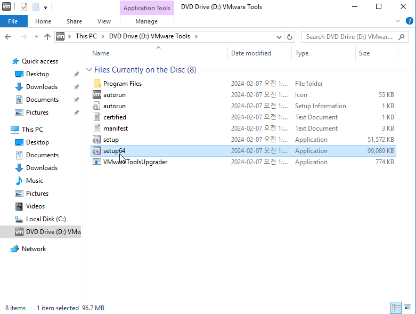Click the vm icon in address bar
The height and width of the screenshot is (314, 416).
[60, 36]
